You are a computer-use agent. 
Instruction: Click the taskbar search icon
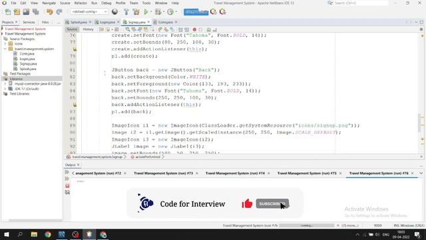[x=20, y=234]
